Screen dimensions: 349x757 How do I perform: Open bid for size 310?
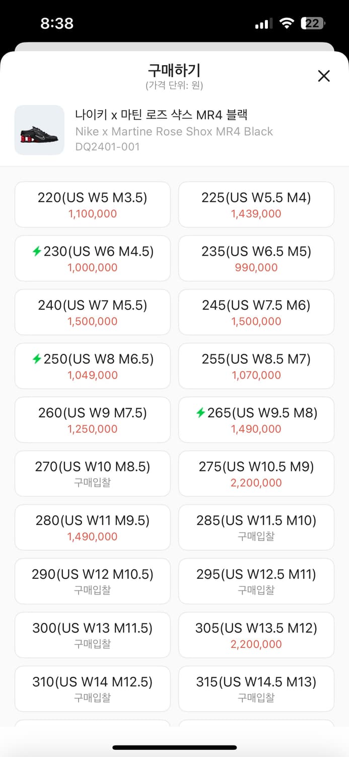[93, 689]
